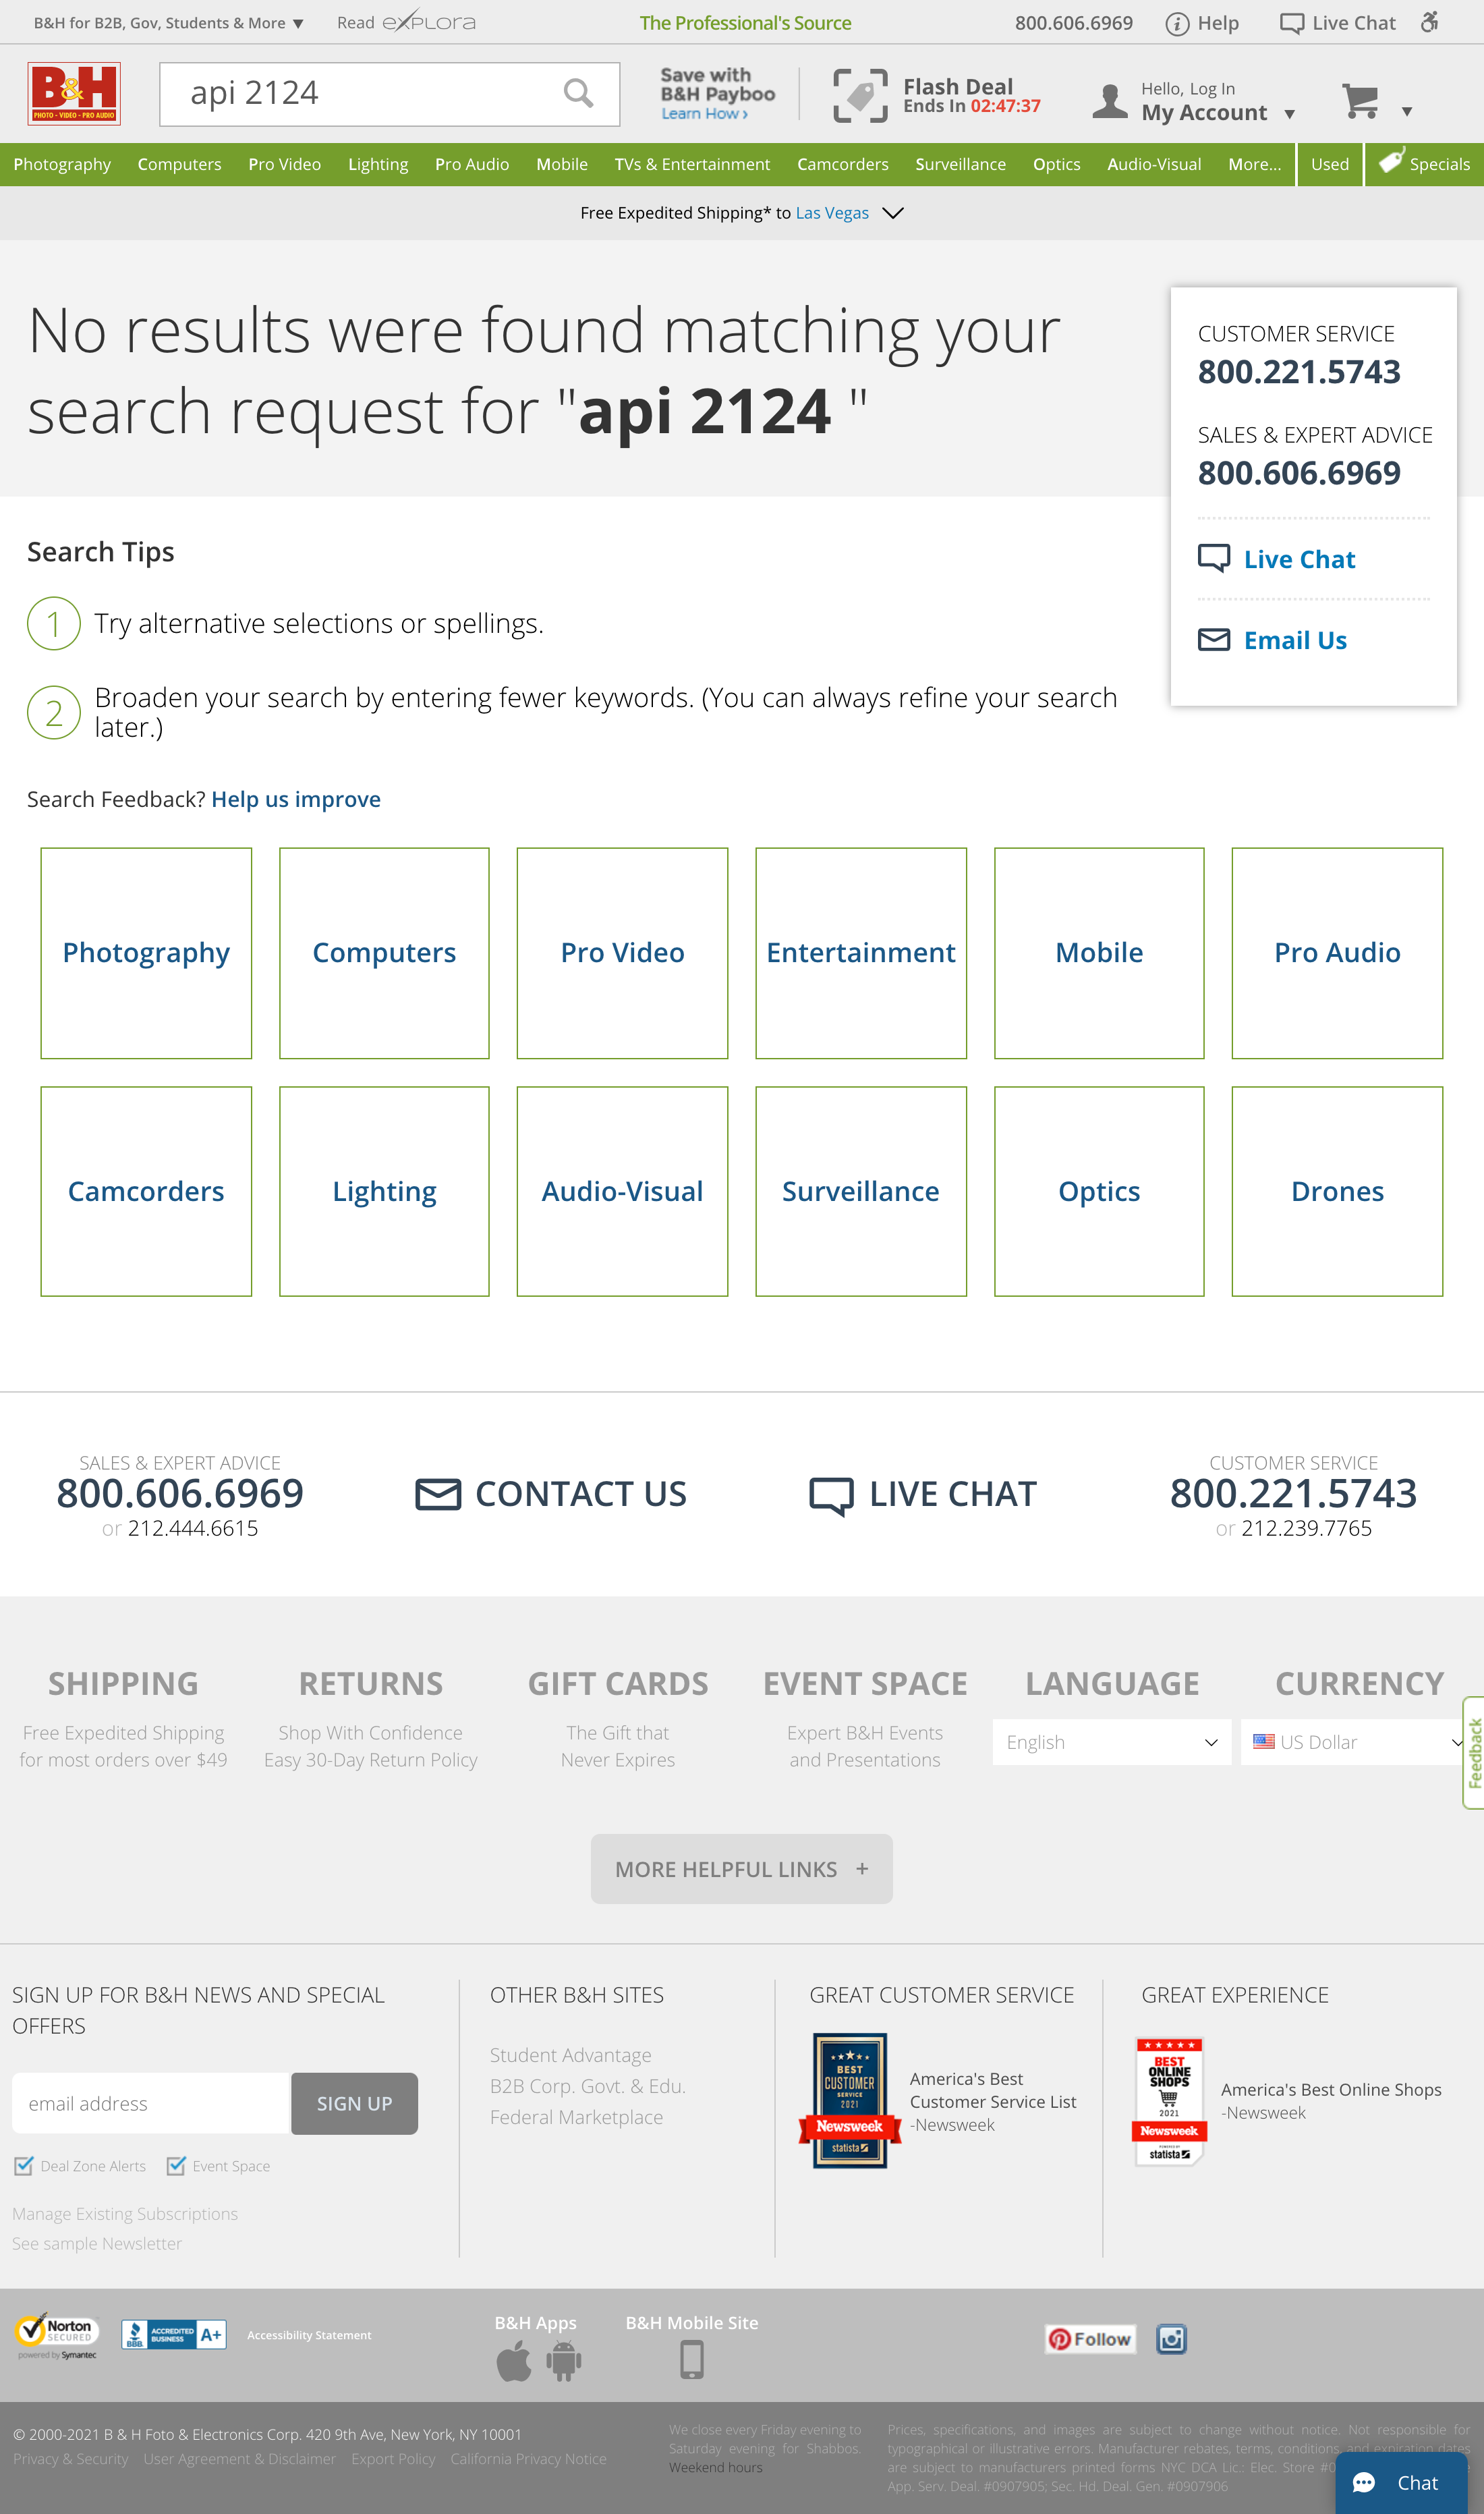This screenshot has height=2514, width=1484.
Task: Open the B&H Mobile Site phone icon
Action: 691,2360
